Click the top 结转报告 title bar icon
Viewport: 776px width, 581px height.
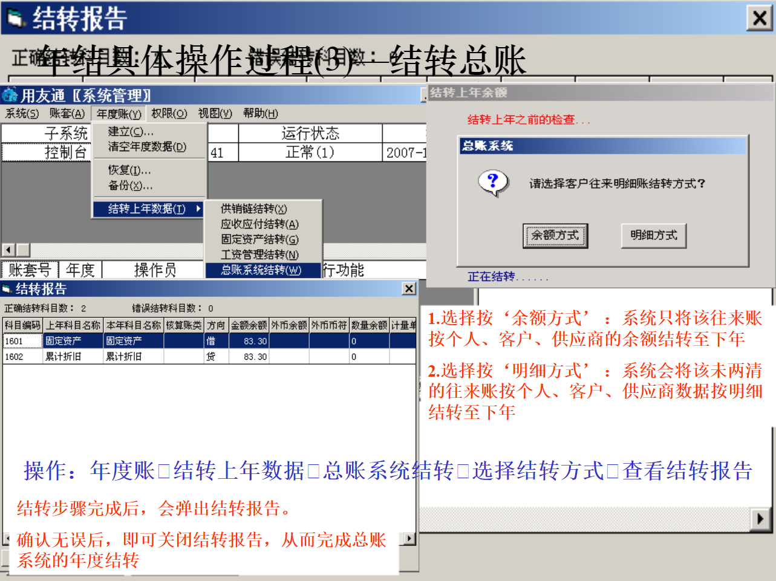(x=16, y=18)
